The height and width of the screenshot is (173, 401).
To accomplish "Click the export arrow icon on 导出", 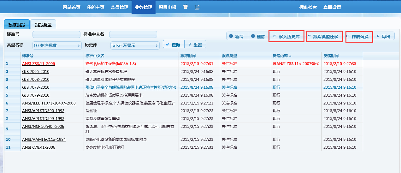I will (x=378, y=36).
